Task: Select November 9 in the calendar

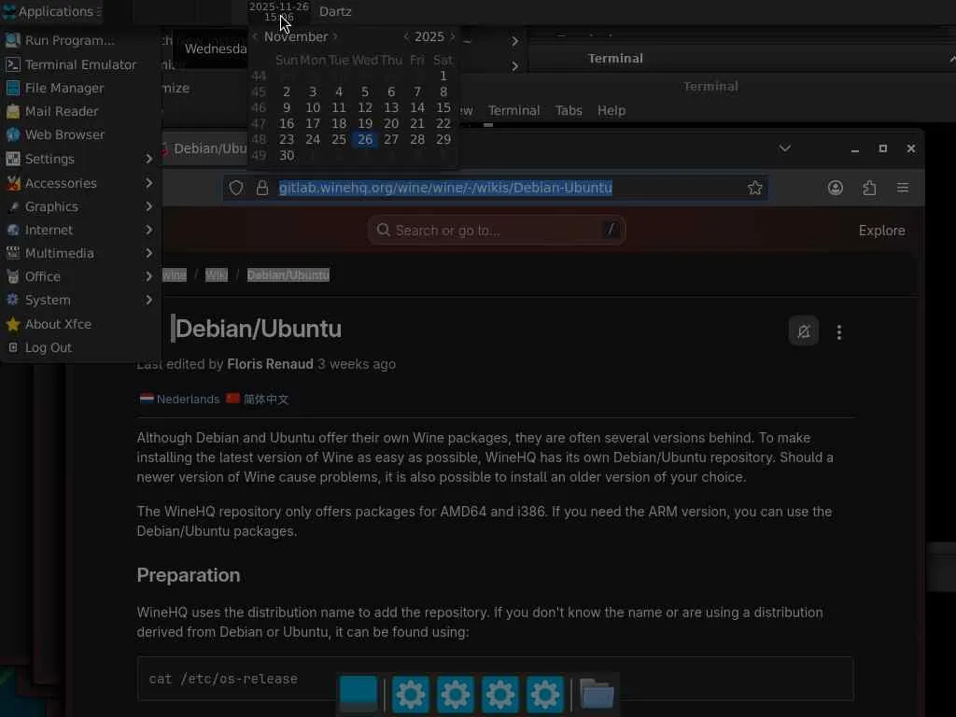Action: [x=287, y=108]
